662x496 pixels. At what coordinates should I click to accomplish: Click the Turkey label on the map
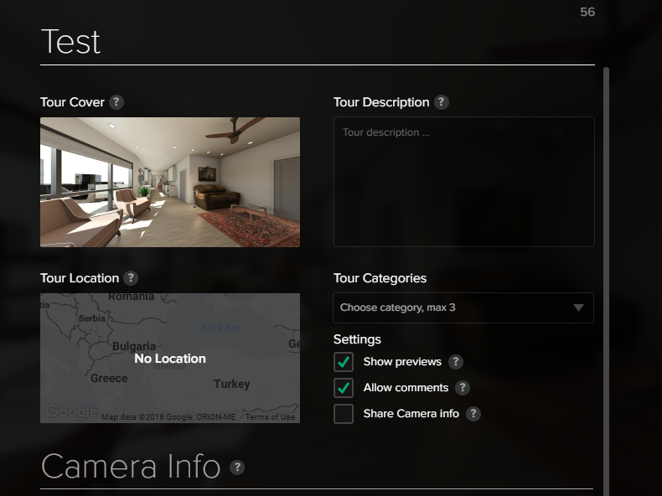click(x=231, y=384)
